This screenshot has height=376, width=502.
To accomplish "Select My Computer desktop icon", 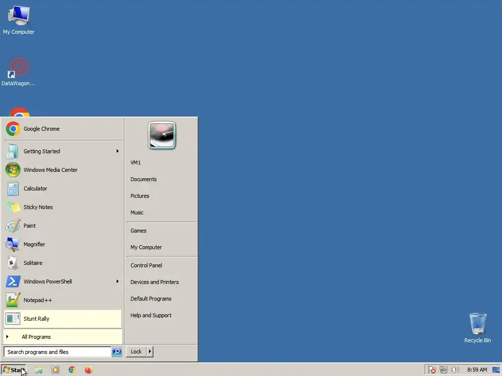I will click(x=19, y=20).
